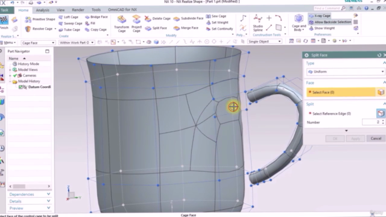Open the Analysis tab
The width and height of the screenshot is (386, 217).
pyautogui.click(x=43, y=10)
